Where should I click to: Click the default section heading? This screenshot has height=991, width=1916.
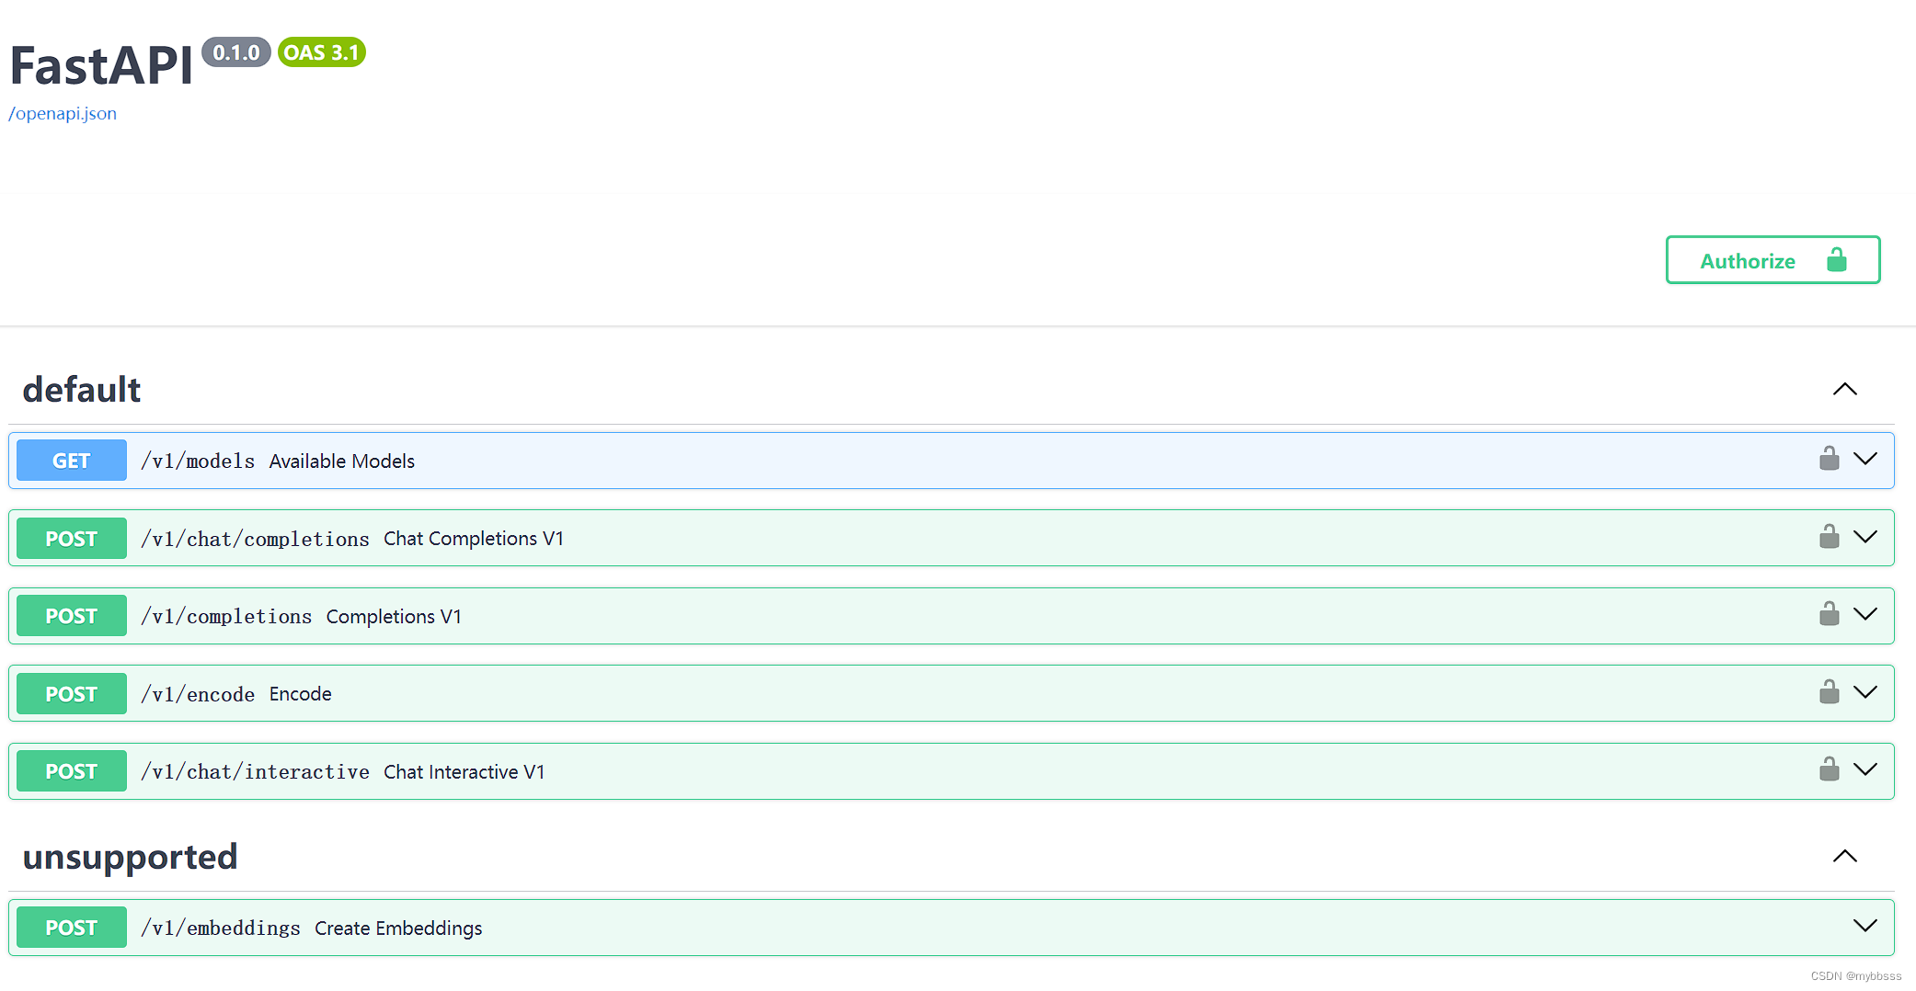pyautogui.click(x=82, y=390)
